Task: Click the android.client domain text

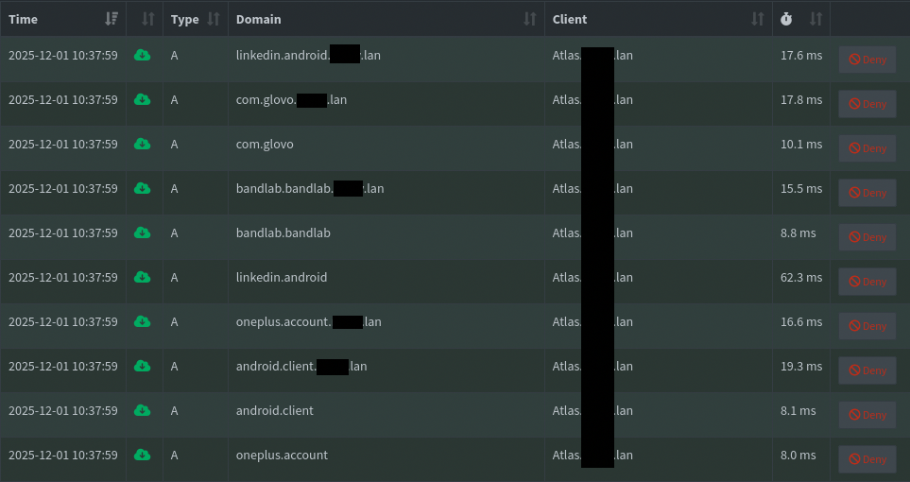Action: coord(275,410)
